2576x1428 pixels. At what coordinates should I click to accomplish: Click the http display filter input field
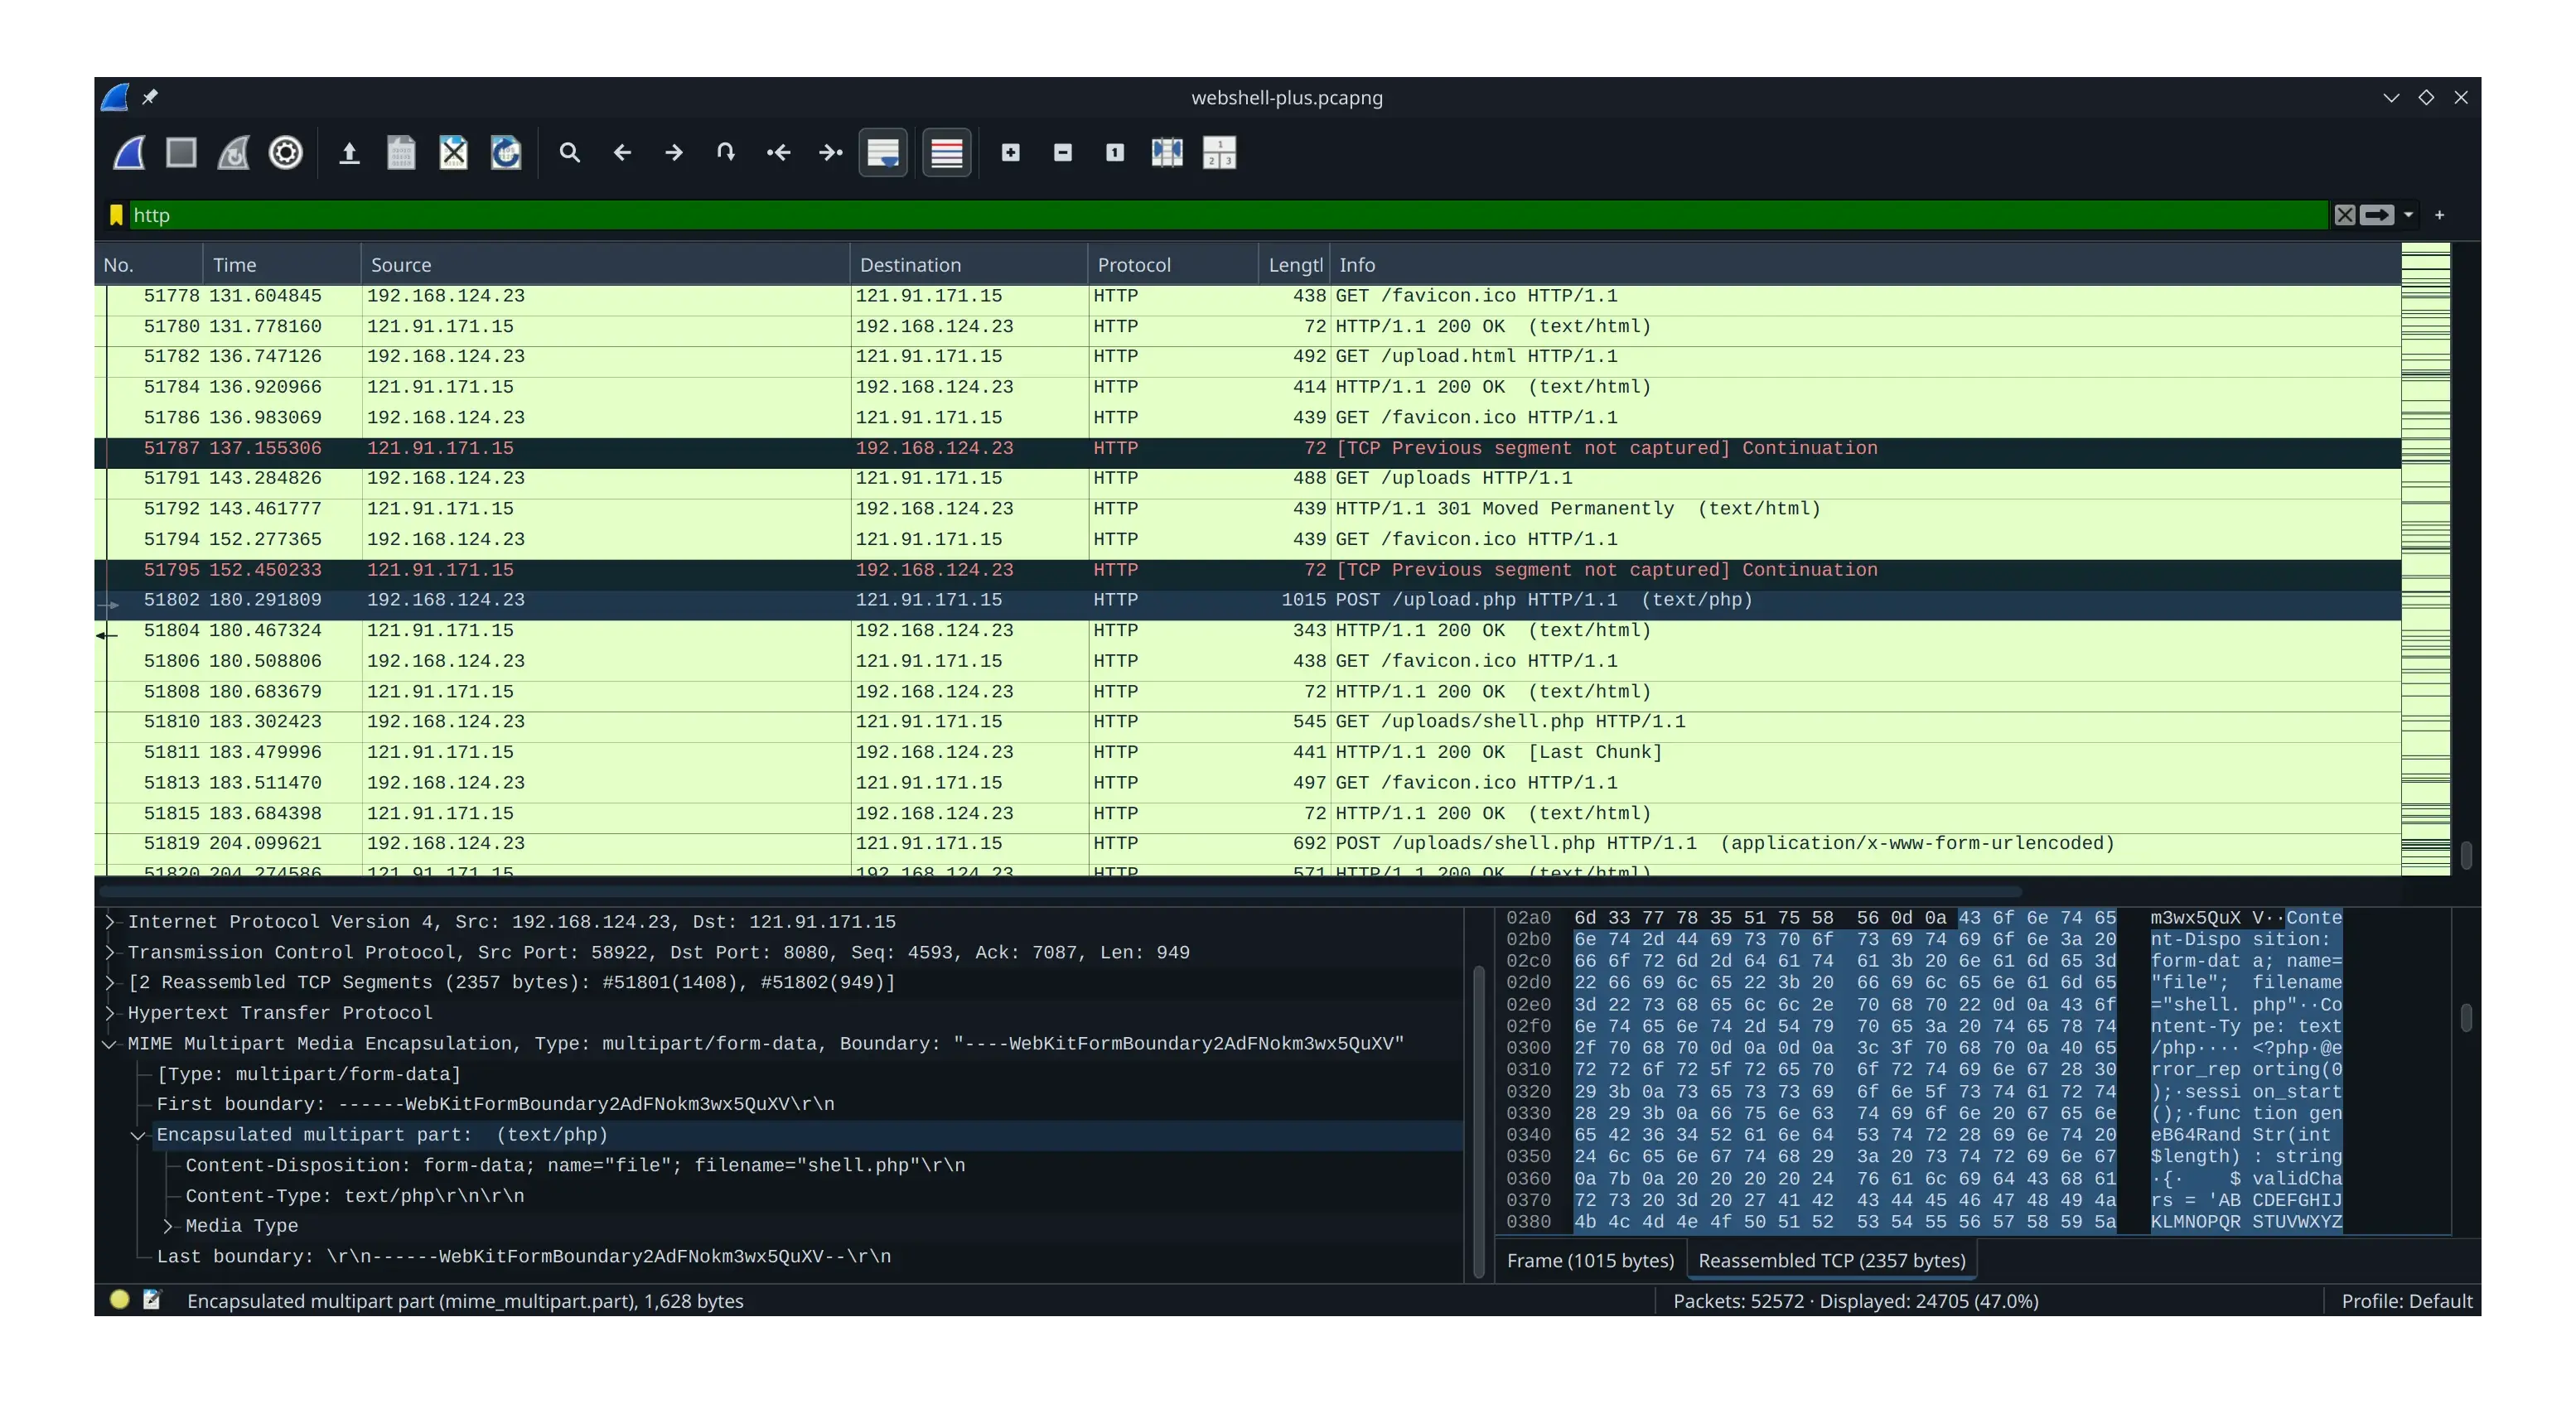point(1200,215)
